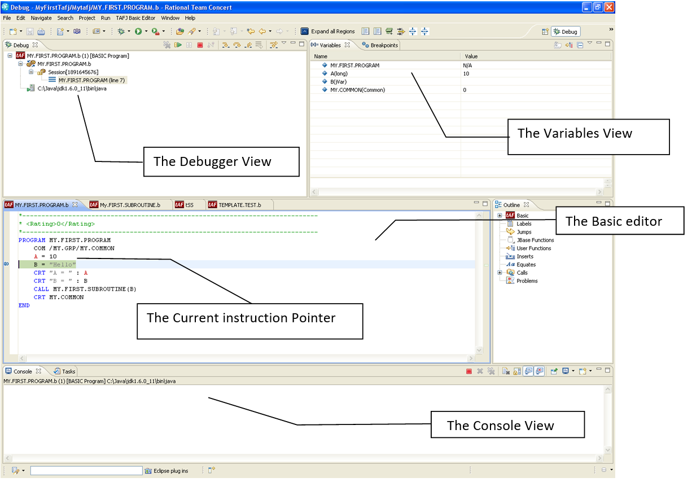Click Expand all Regions button
The height and width of the screenshot is (482, 692).
(328, 32)
